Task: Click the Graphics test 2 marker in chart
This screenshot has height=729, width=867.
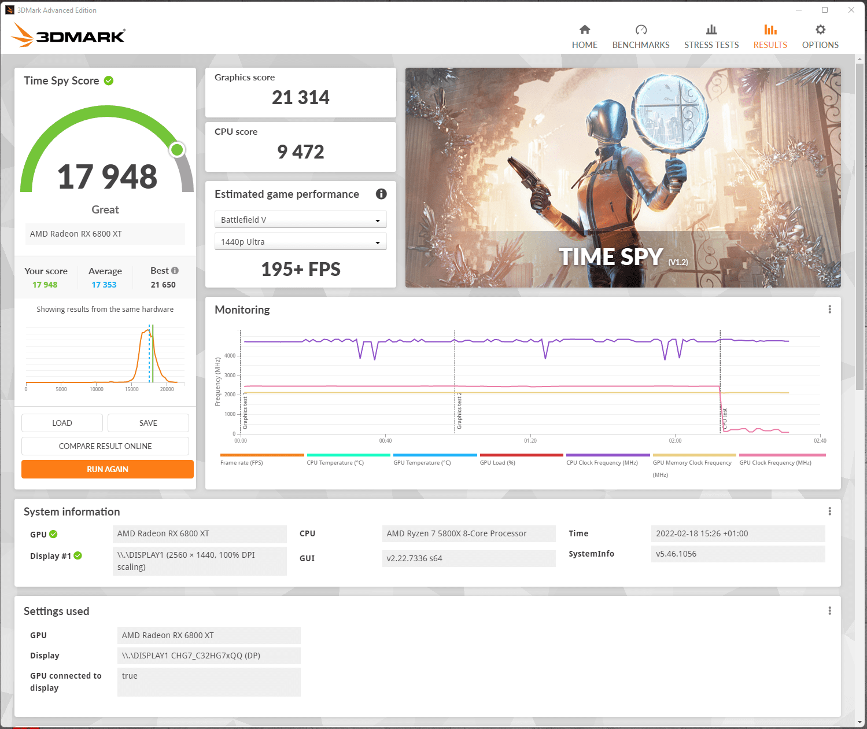Action: click(459, 411)
